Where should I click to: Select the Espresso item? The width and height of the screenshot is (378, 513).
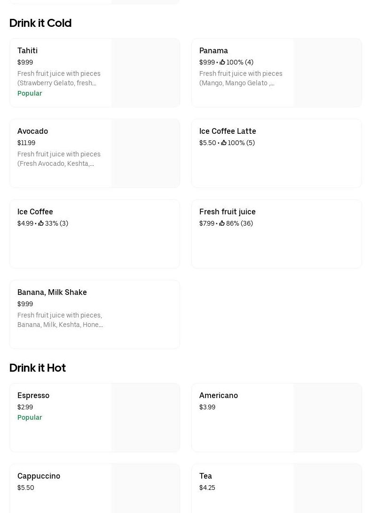click(x=33, y=395)
